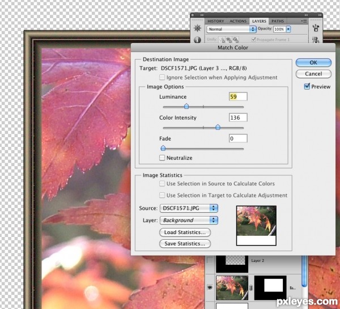Toggle visibility of the leaves layer
The image size is (340, 309).
pos(210,287)
